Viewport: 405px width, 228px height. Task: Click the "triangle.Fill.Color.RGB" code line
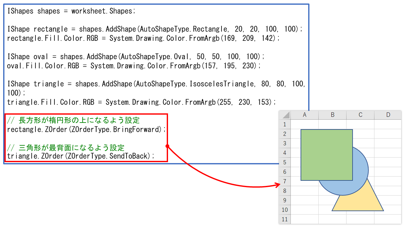142,102
